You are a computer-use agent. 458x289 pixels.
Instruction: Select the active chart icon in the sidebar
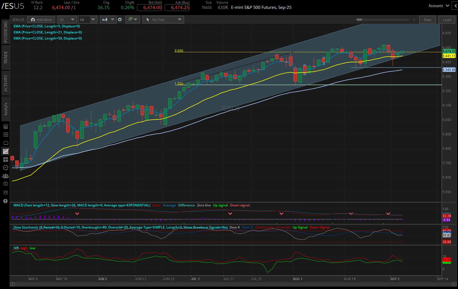pyautogui.click(x=5, y=151)
